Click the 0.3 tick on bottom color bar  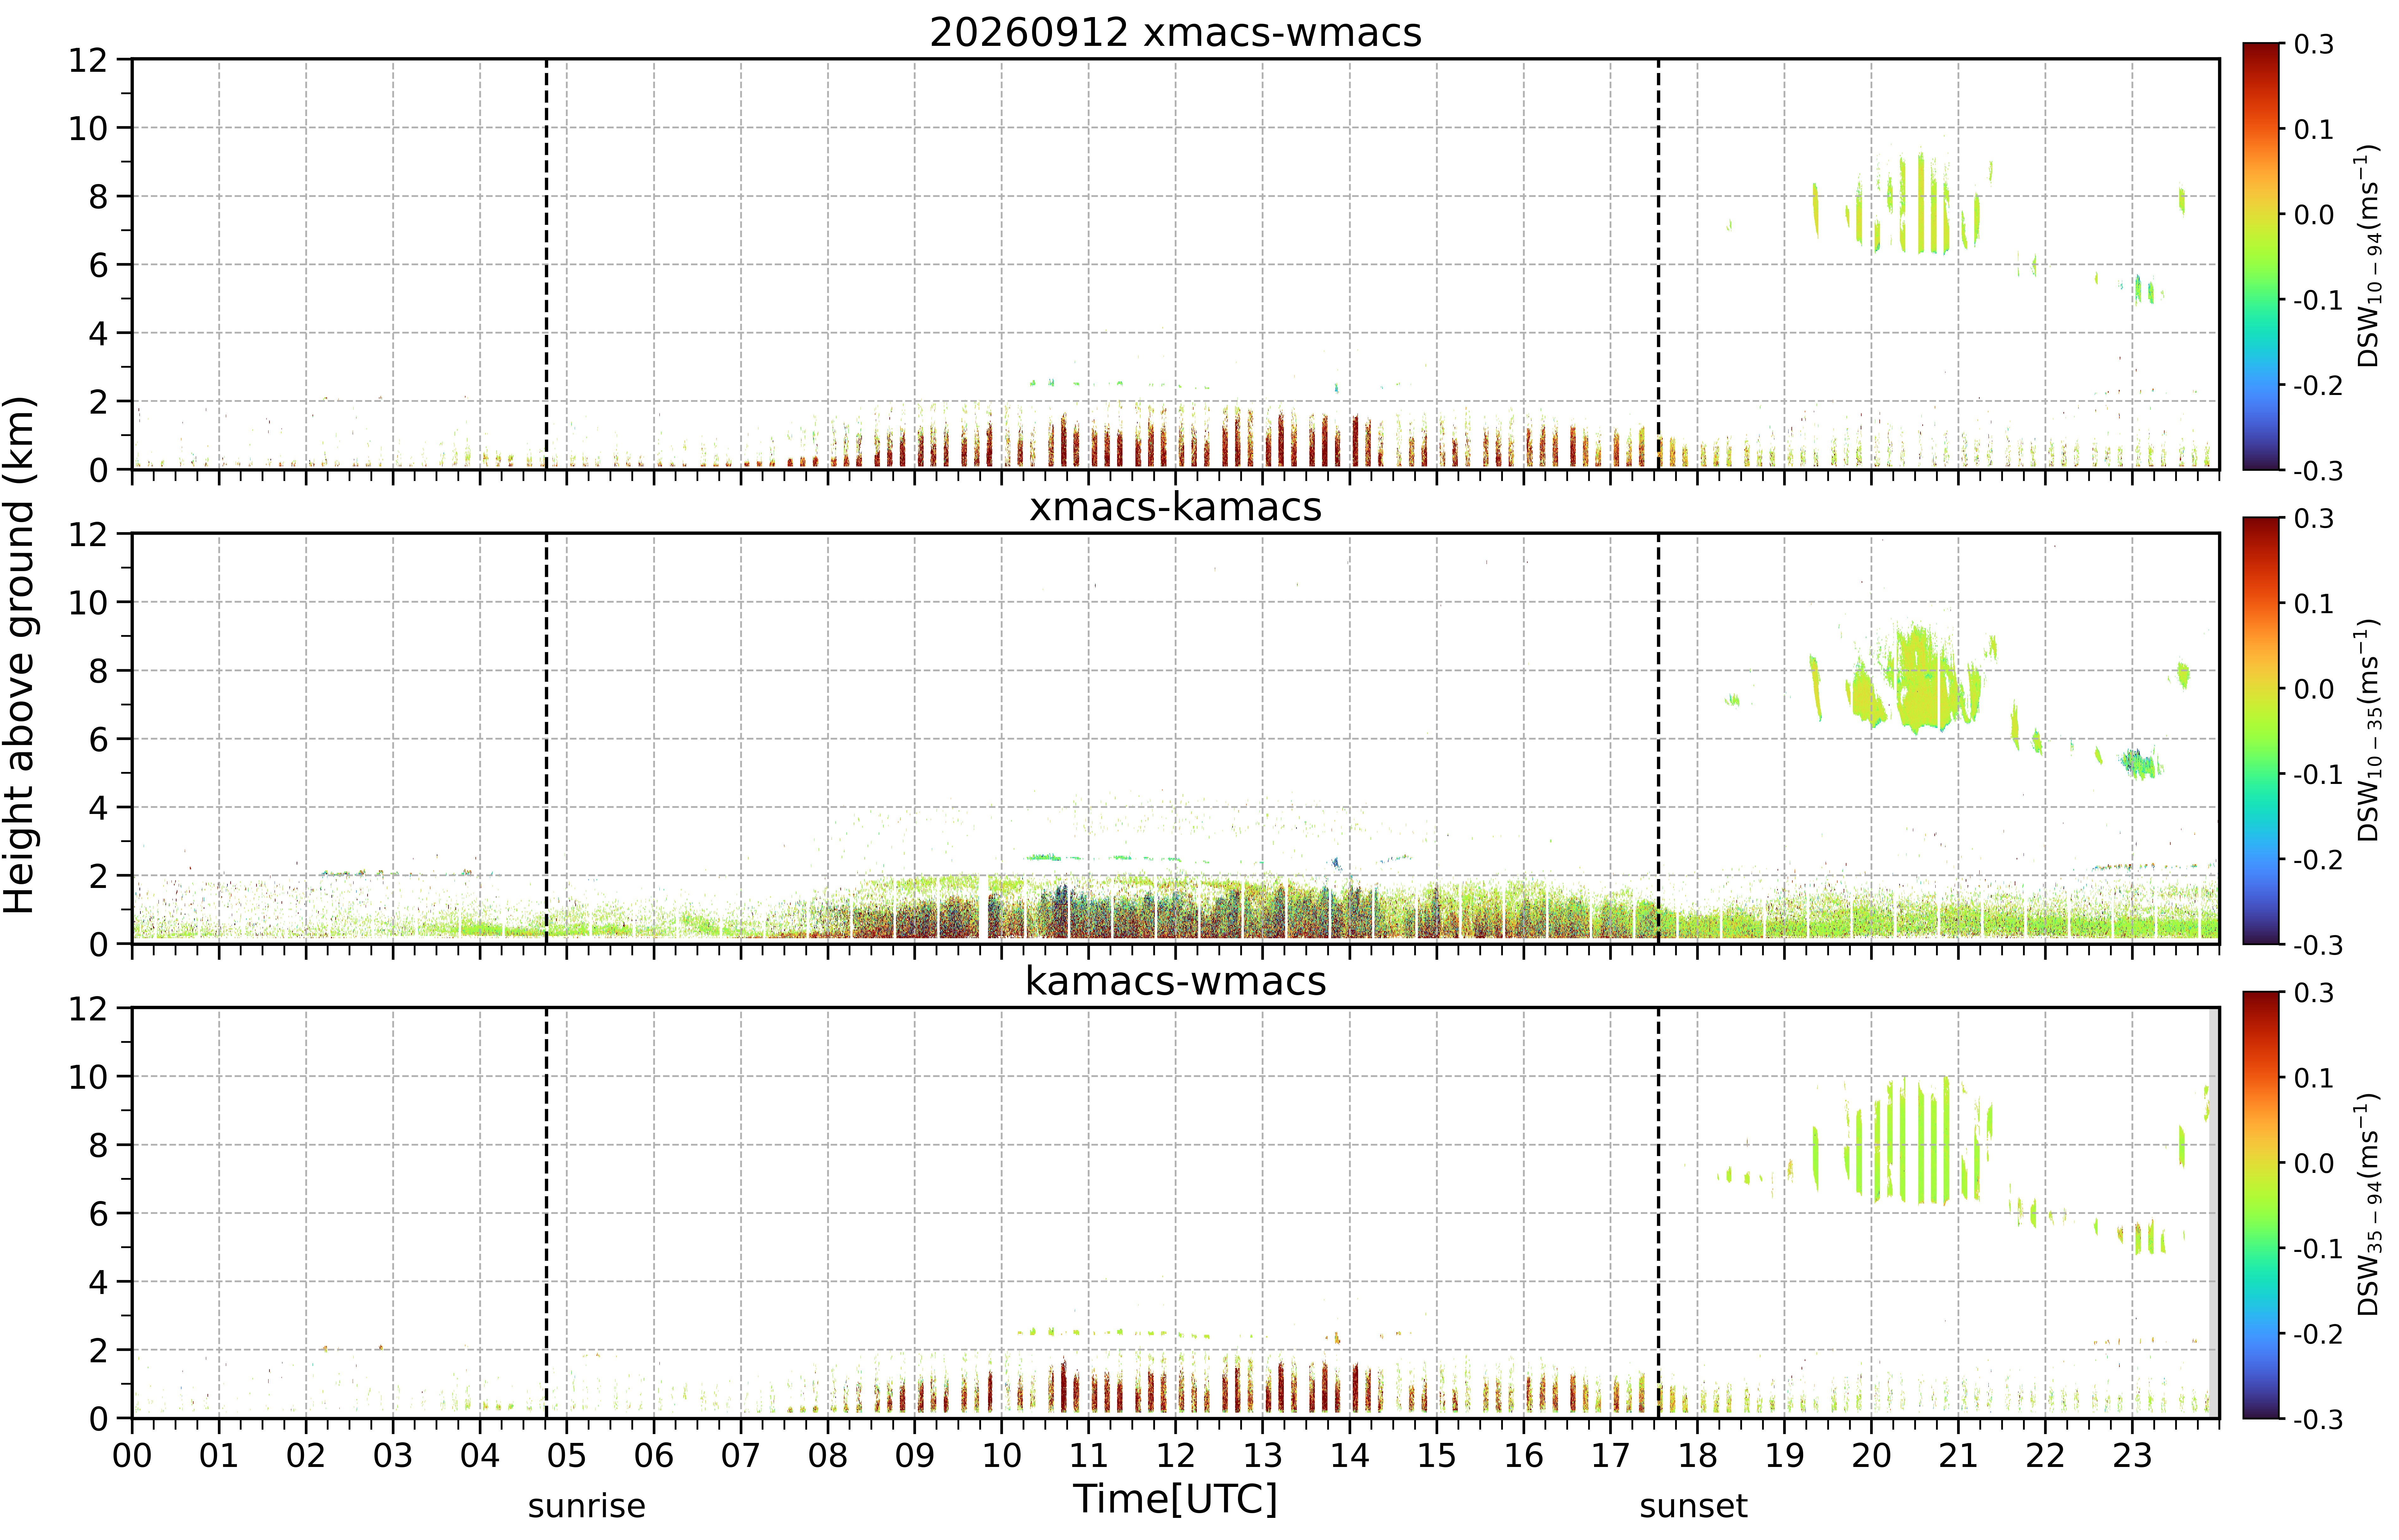click(x=2313, y=993)
